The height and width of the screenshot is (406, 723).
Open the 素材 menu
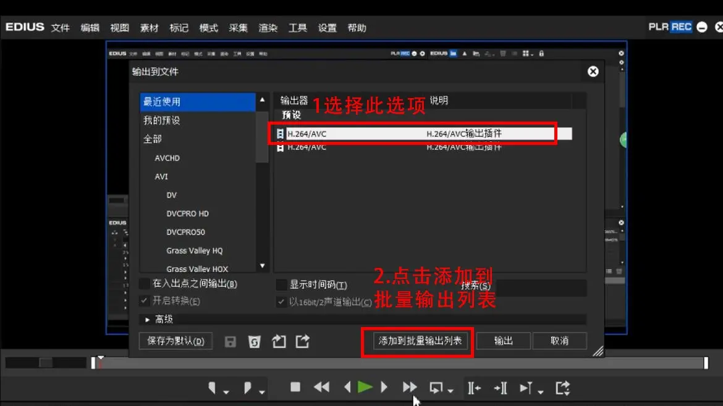[x=150, y=28]
